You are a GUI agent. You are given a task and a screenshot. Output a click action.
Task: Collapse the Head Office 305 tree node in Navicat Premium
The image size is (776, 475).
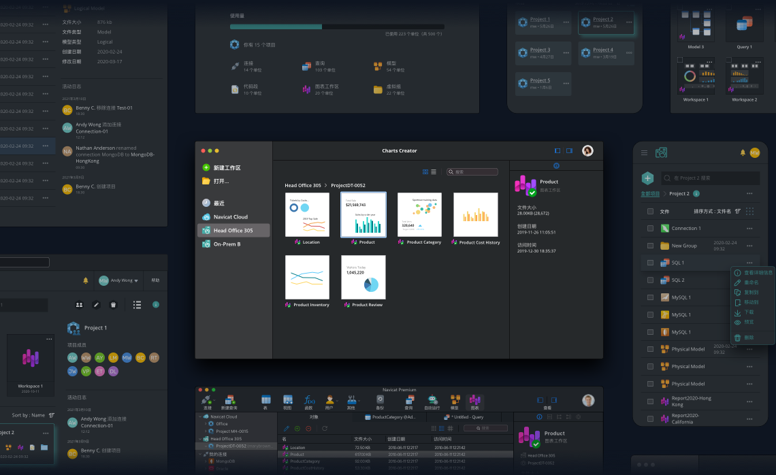200,439
